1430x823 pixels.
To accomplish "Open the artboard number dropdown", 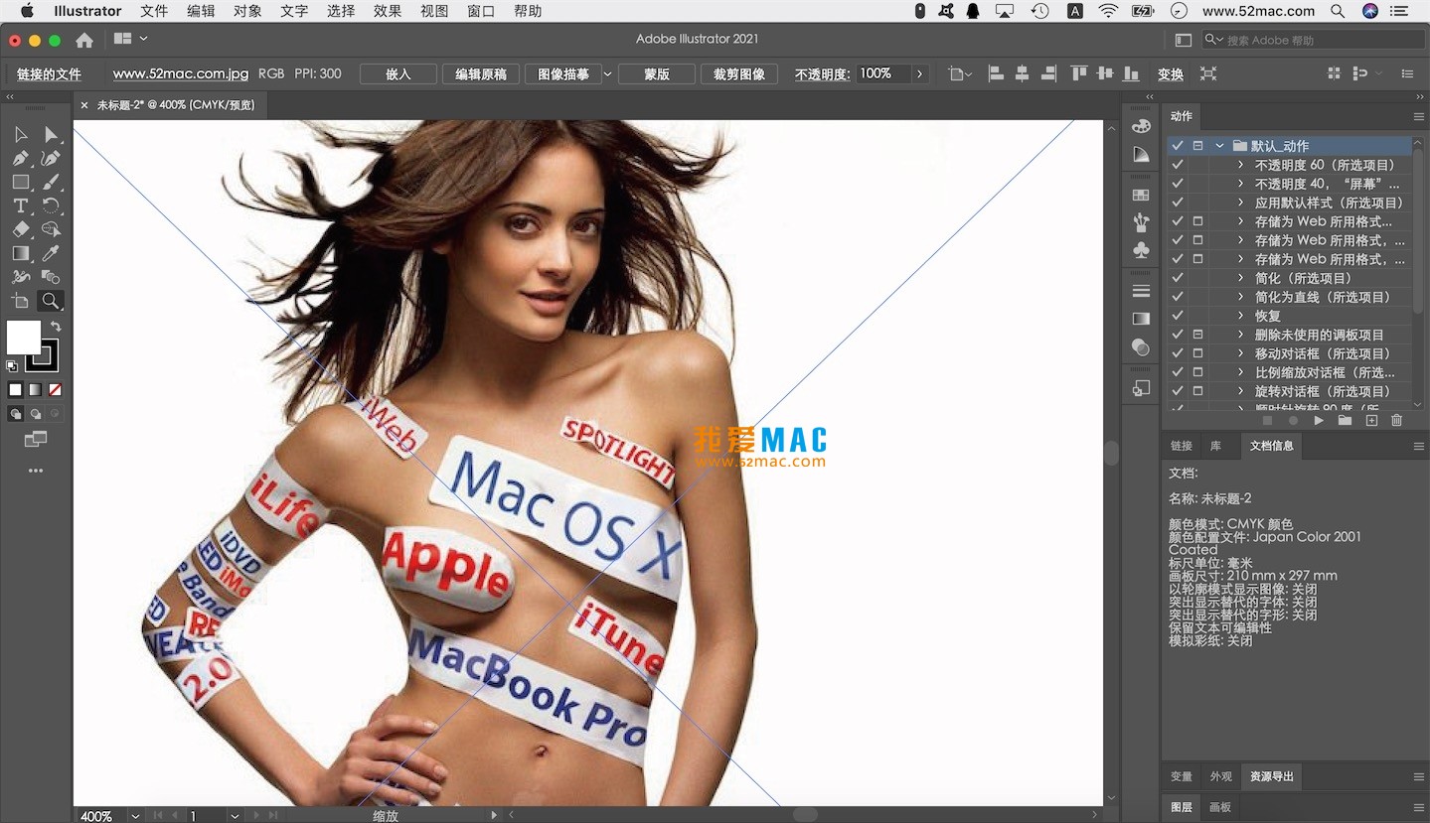I will [x=235, y=816].
